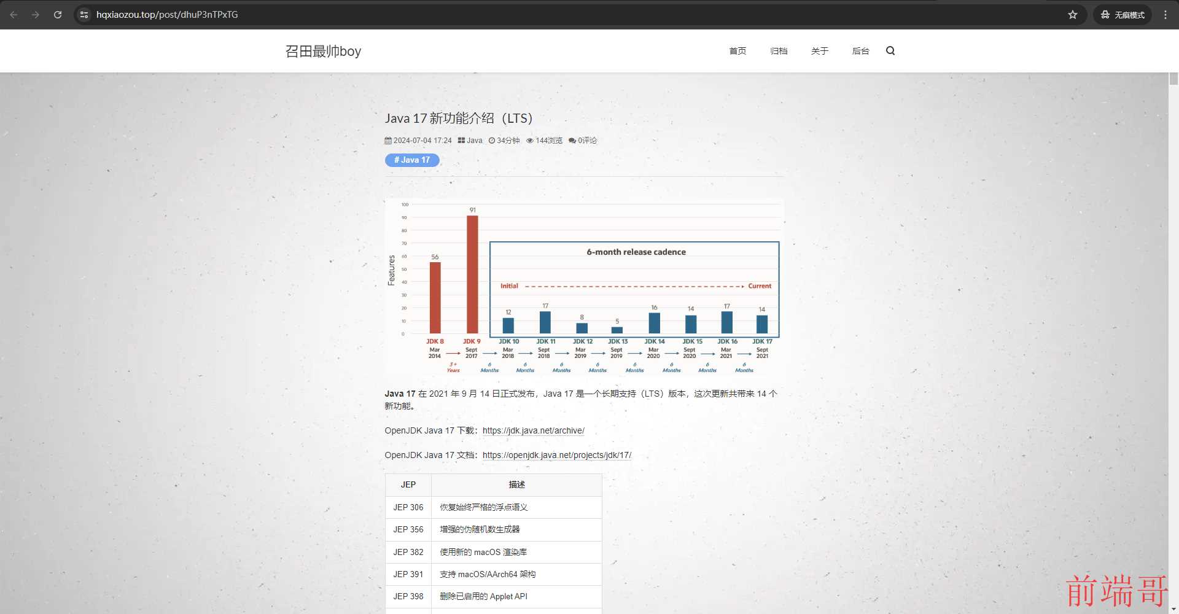Click the comment icon next to 0评论
Screen dimensions: 1179x614
pyautogui.click(x=572, y=141)
